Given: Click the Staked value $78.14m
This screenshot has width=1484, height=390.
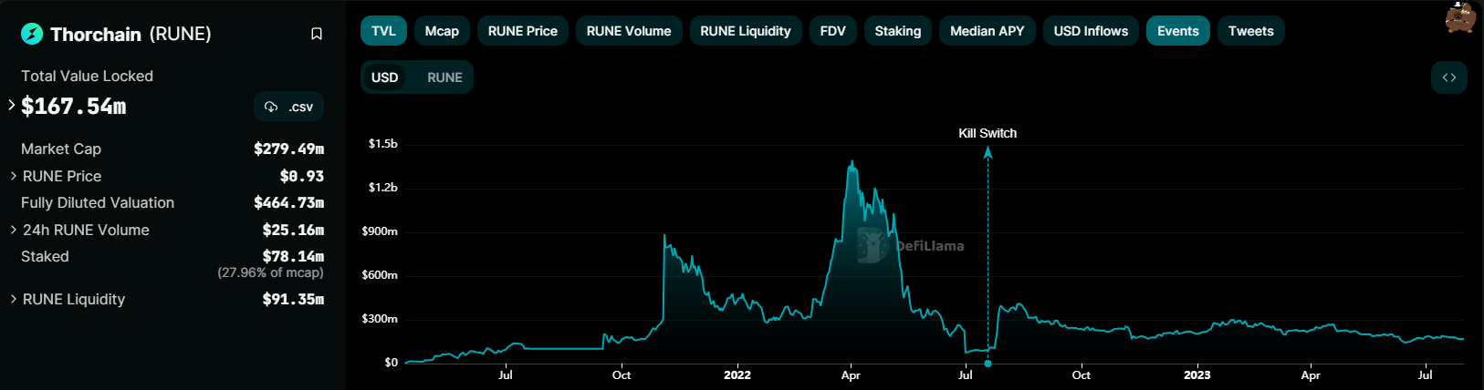Looking at the screenshot, I should pyautogui.click(x=293, y=256).
